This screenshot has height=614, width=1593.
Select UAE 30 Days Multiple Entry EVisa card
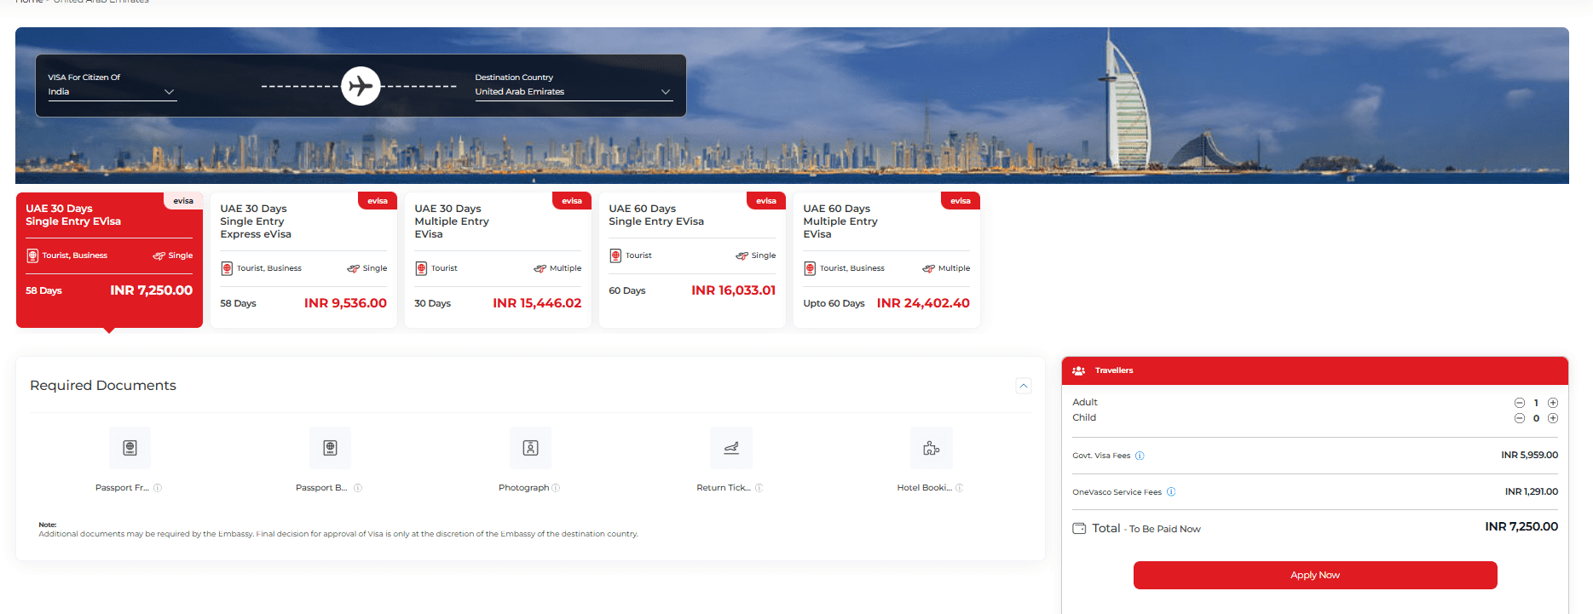pyautogui.click(x=498, y=260)
